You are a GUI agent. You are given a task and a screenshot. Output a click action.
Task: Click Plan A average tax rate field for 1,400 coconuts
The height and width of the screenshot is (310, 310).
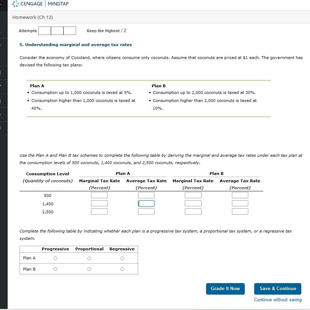click(146, 203)
